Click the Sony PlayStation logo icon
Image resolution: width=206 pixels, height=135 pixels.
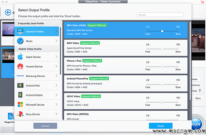pyautogui.click(x=20, y=114)
